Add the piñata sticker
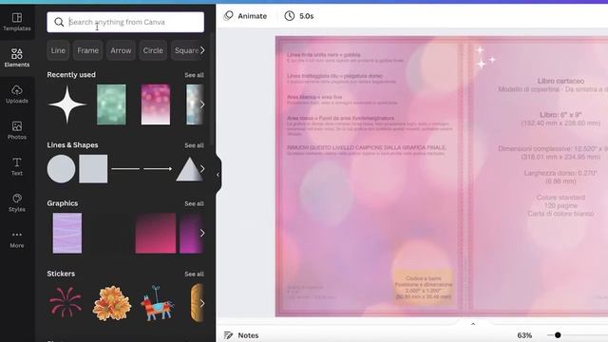Image resolution: width=608 pixels, height=342 pixels. tap(157, 303)
